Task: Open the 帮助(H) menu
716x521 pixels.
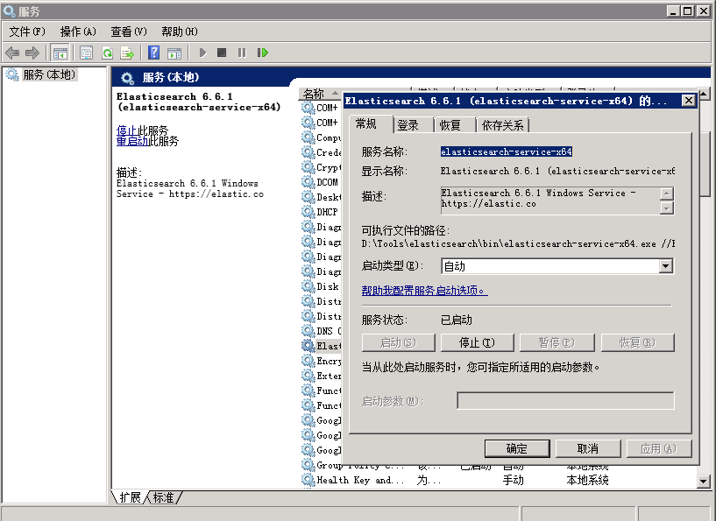Action: pos(180,32)
